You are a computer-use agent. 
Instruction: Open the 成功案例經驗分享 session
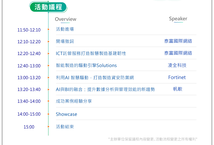[74, 101]
